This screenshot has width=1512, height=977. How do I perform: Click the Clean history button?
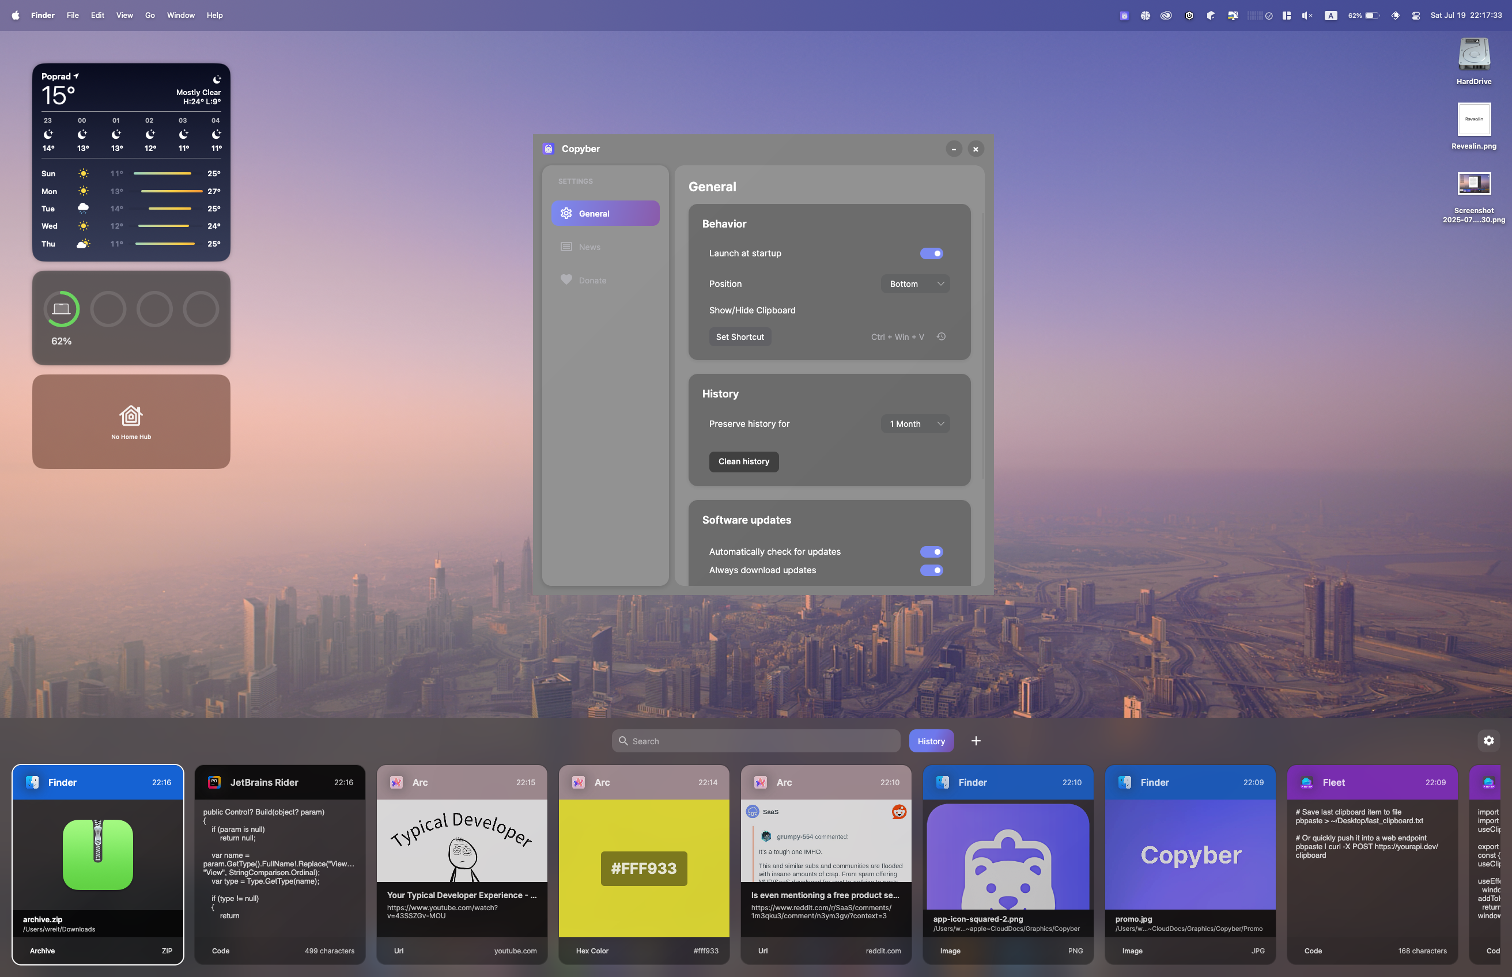click(x=743, y=461)
